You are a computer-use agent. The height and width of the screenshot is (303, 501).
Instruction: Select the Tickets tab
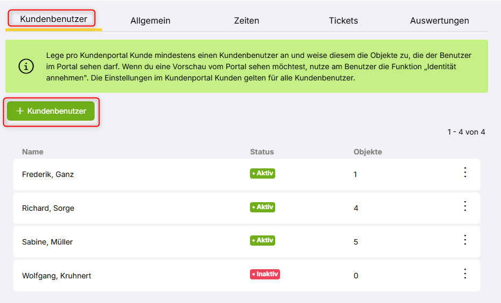click(x=343, y=21)
